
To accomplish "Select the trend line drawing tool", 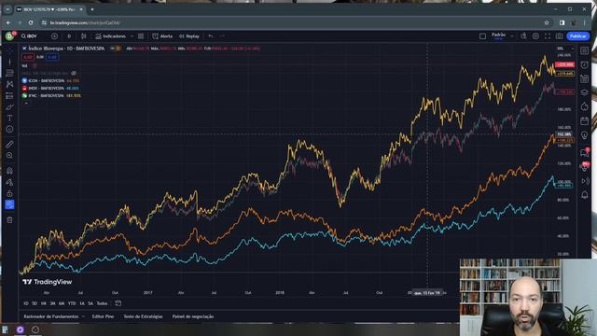I will point(10,62).
